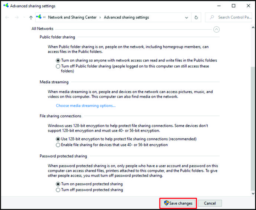
Task: Open Choose media streaming options link
Action: pos(86,106)
